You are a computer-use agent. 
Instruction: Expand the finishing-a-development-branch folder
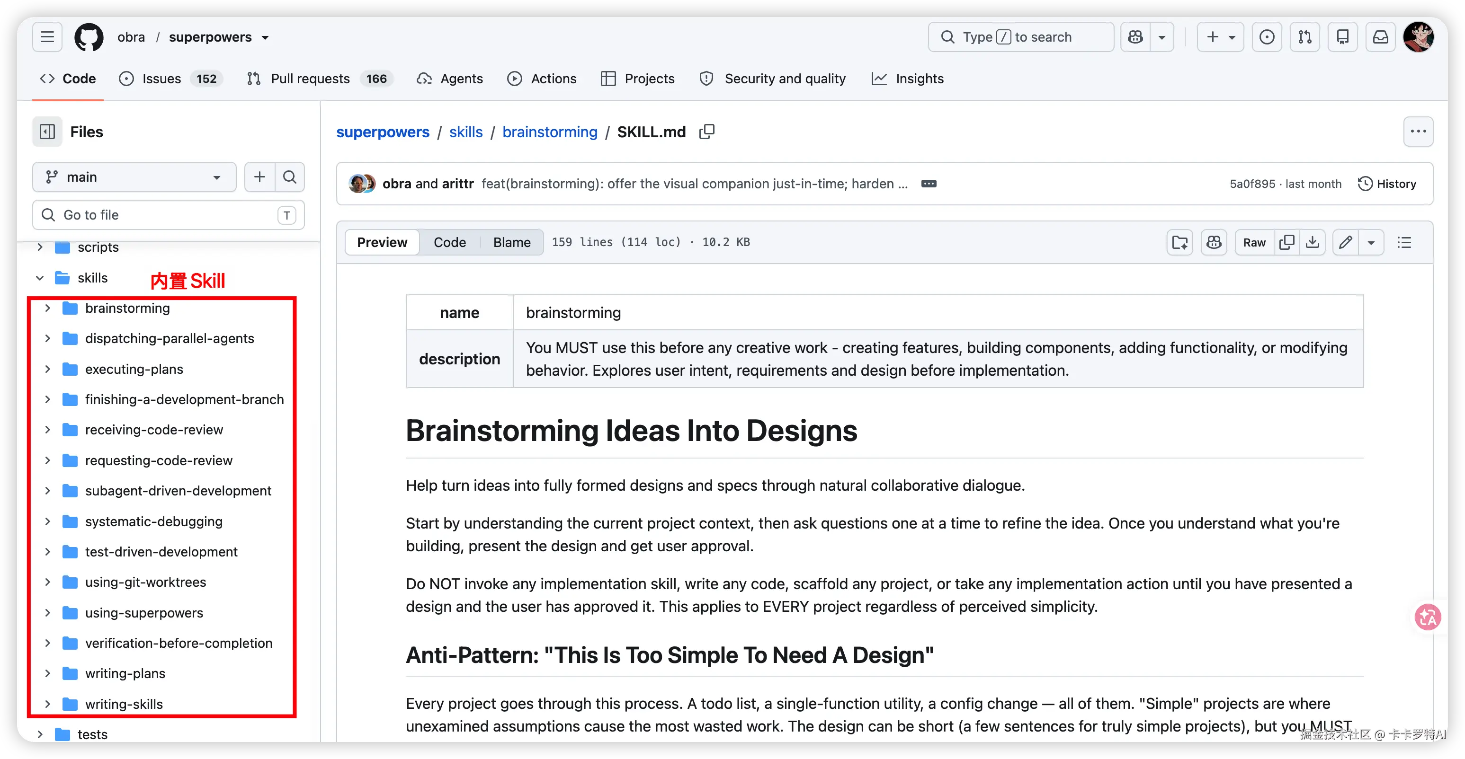(x=48, y=400)
